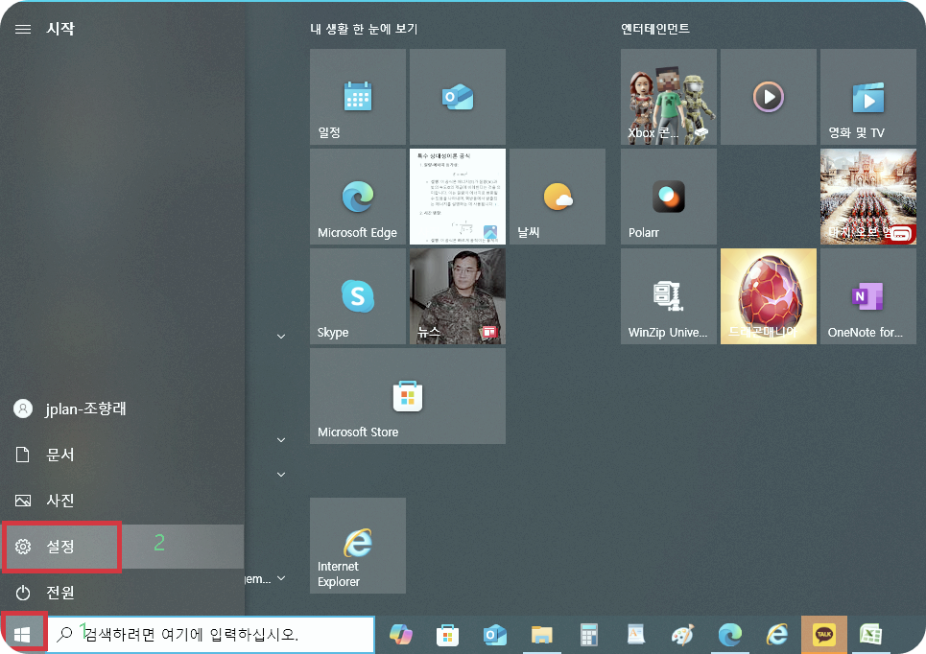Click the taskbar search input field
Screen dimensions: 926x654
pos(211,635)
